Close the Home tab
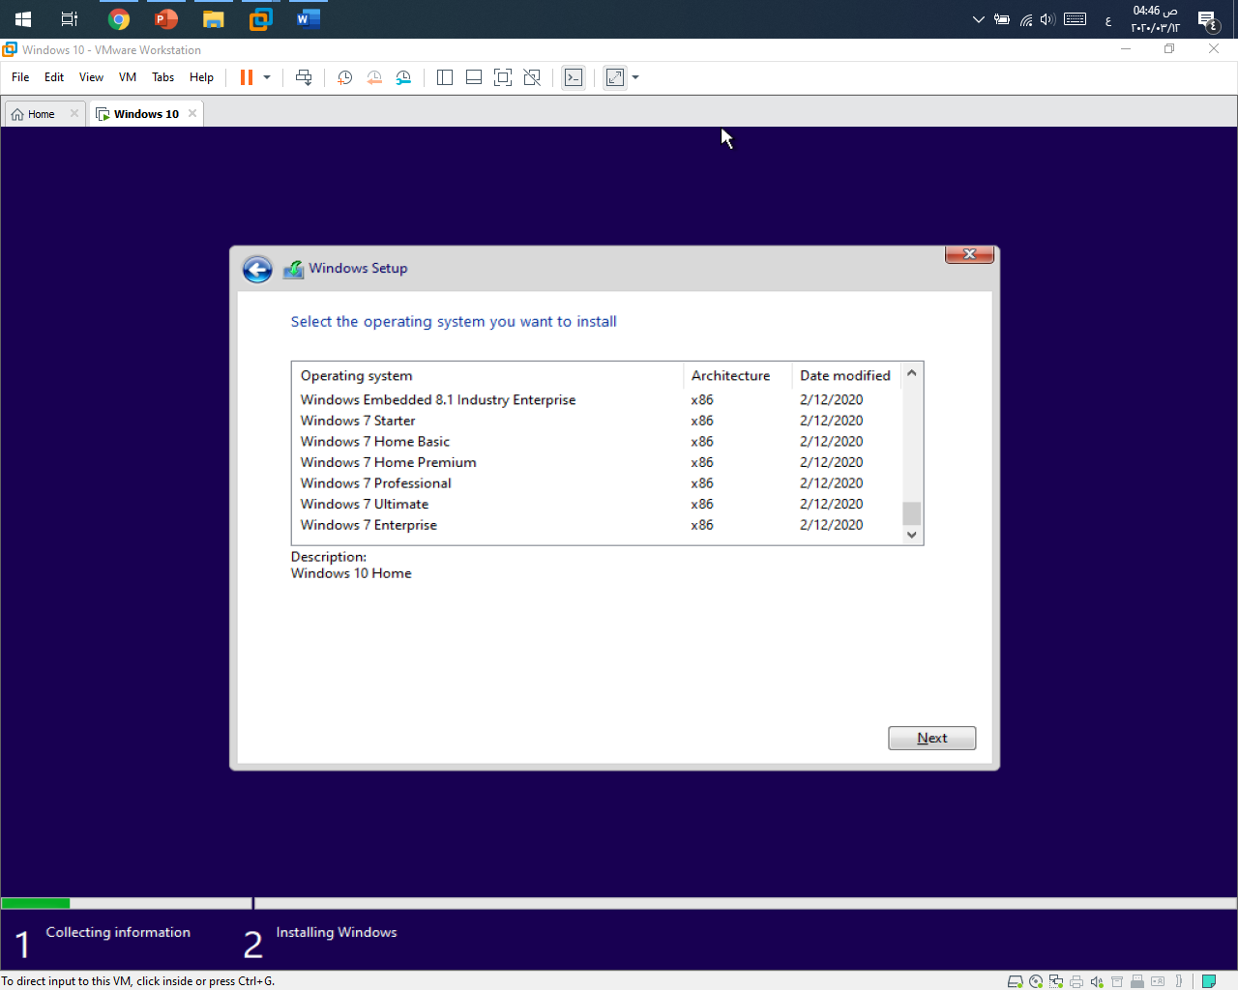This screenshot has width=1238, height=990. (x=74, y=113)
